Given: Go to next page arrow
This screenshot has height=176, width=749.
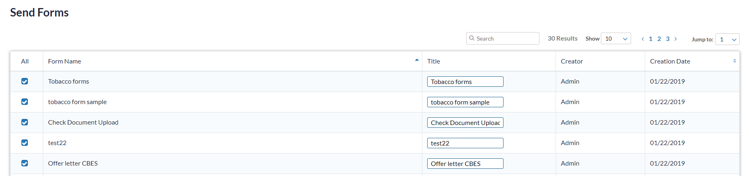Looking at the screenshot, I should 676,39.
